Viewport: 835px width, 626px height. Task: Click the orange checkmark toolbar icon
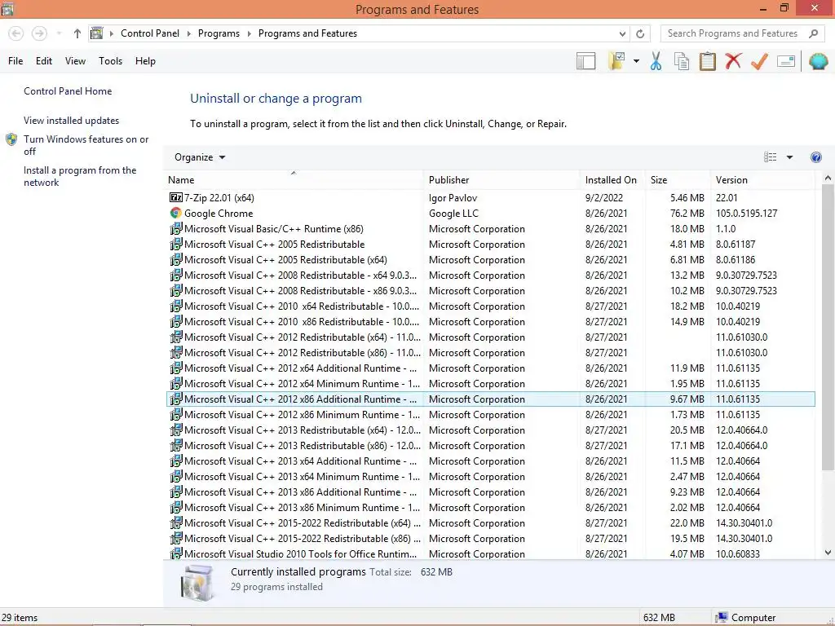point(759,61)
